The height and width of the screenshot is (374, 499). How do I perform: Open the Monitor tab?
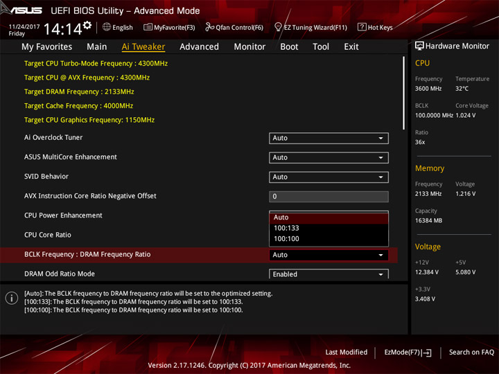click(x=249, y=47)
